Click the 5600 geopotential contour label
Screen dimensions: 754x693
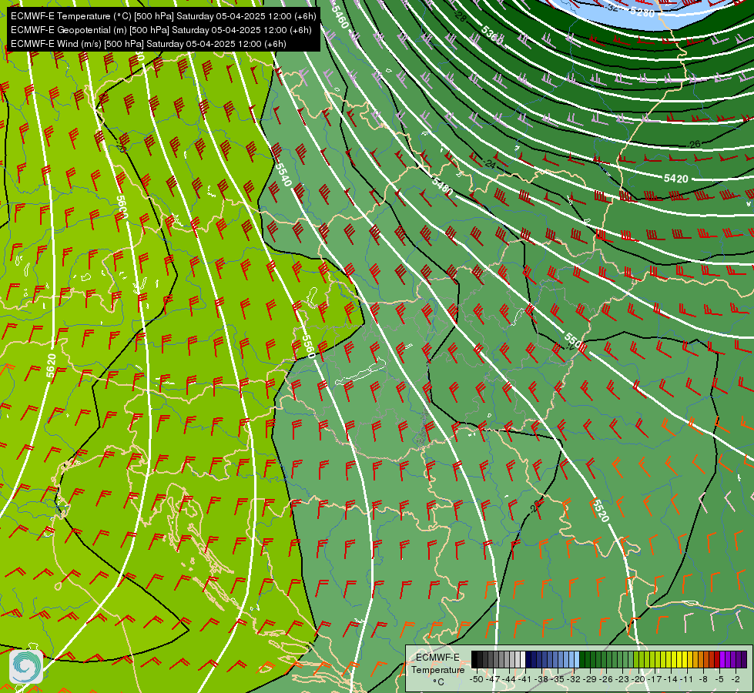[122, 207]
